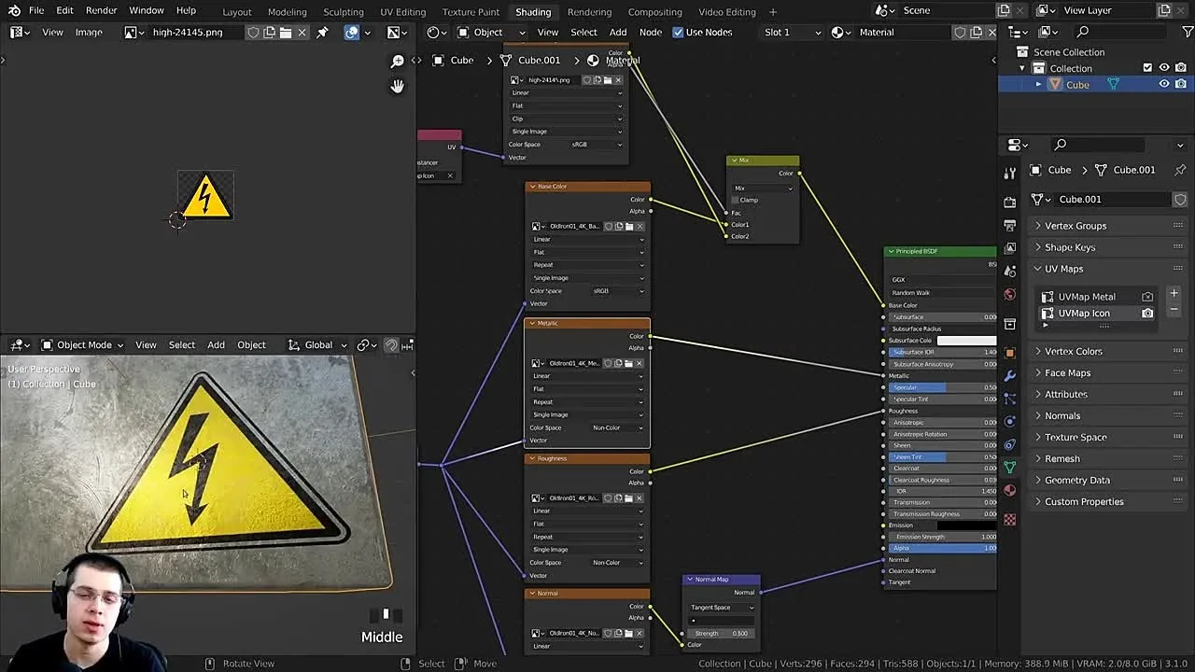Open the Modifiers wrench tab
Screen dimensions: 1195x672
pos(1009,375)
